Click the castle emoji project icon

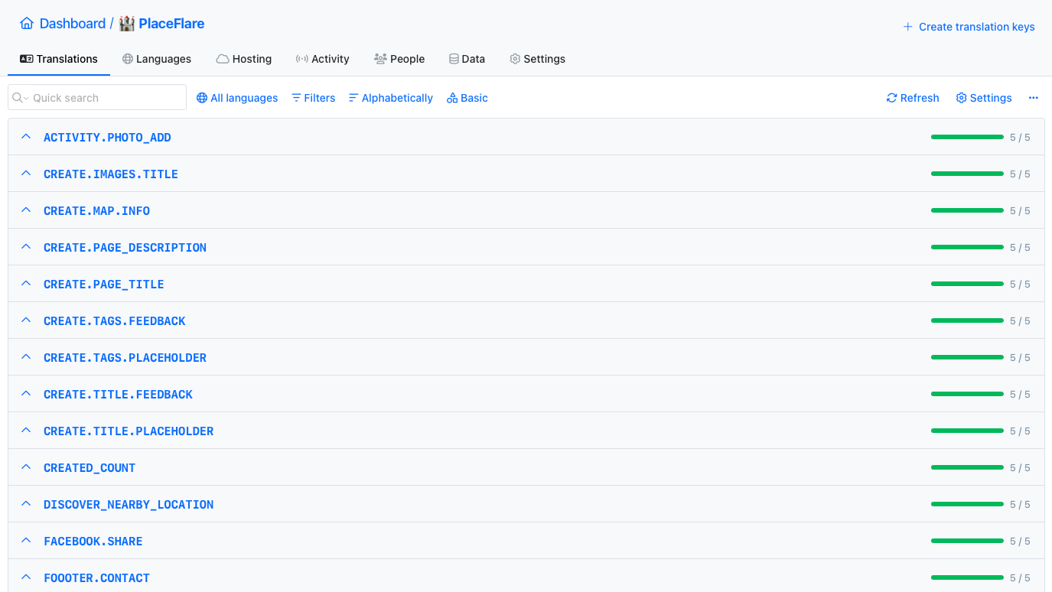[x=126, y=24]
